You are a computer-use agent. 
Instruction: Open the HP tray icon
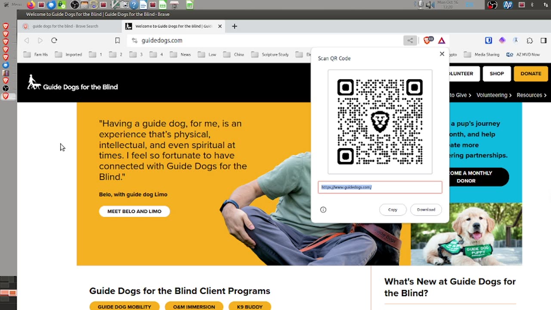(508, 5)
